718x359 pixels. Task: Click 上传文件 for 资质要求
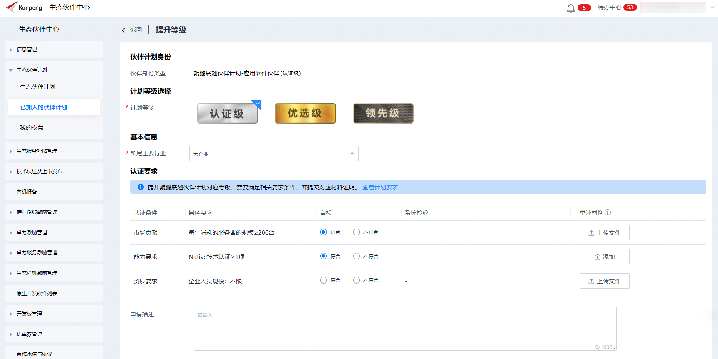pos(604,281)
